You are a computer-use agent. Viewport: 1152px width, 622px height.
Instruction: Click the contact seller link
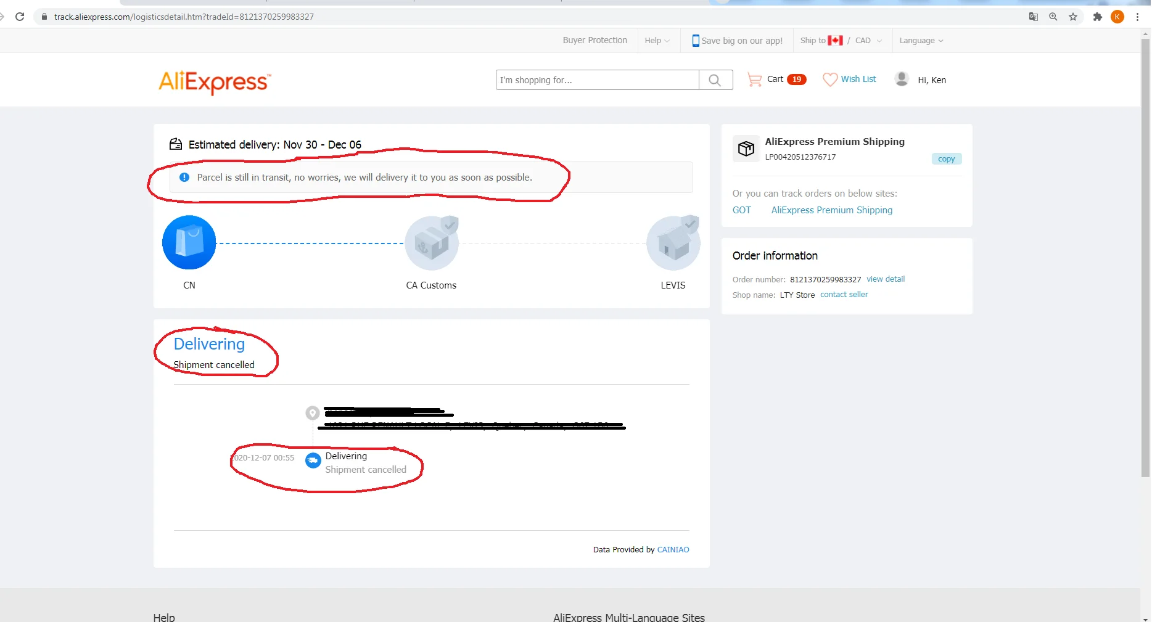[844, 295]
